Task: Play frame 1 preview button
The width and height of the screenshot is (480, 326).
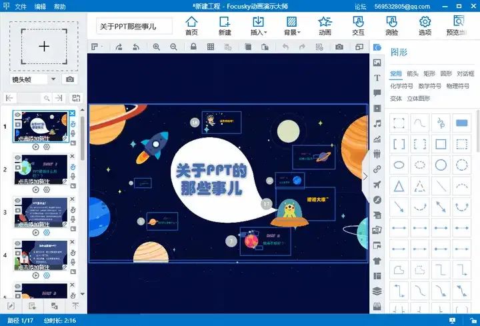Action: [x=36, y=147]
